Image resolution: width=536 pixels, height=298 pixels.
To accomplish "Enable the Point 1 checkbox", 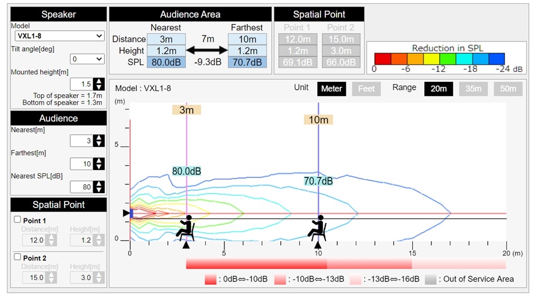I will click(17, 219).
